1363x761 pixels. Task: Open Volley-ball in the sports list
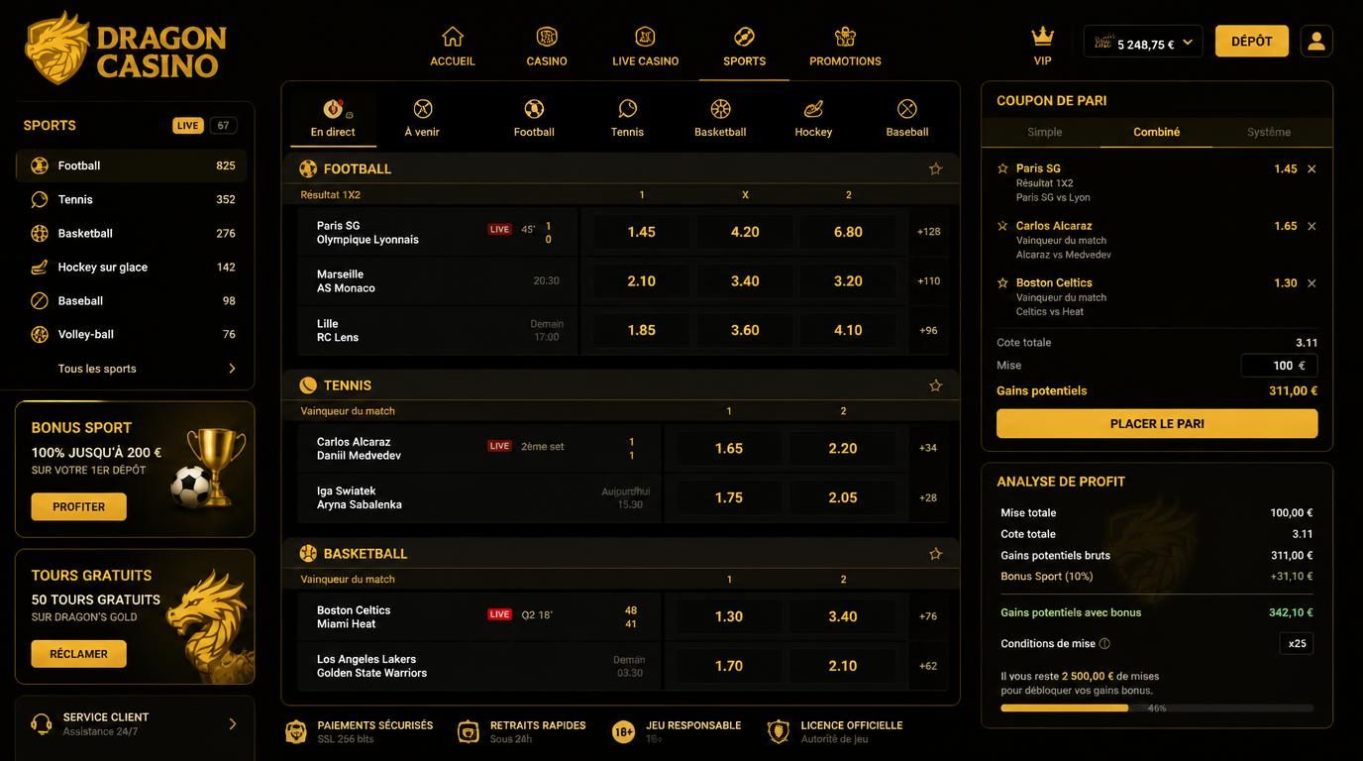coord(132,335)
